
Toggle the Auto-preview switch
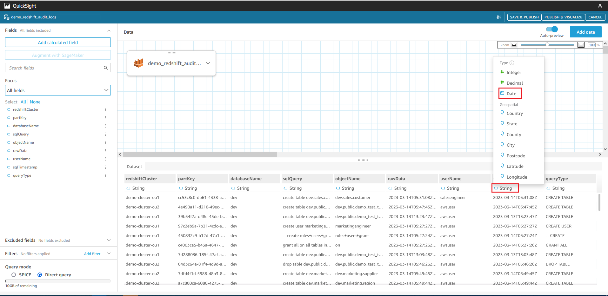coord(552,29)
